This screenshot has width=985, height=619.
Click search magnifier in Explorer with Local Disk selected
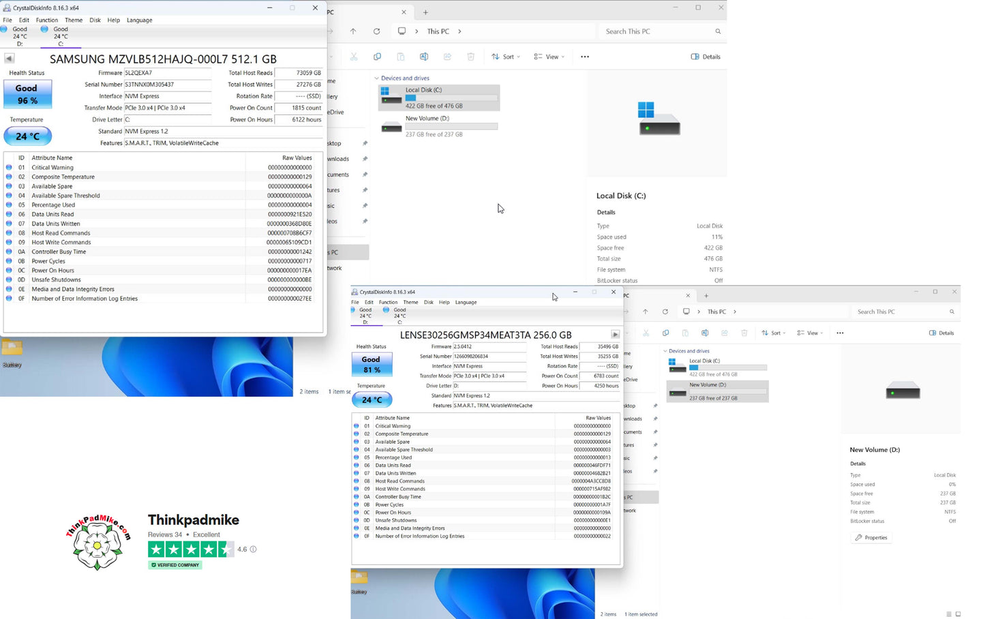tap(718, 31)
